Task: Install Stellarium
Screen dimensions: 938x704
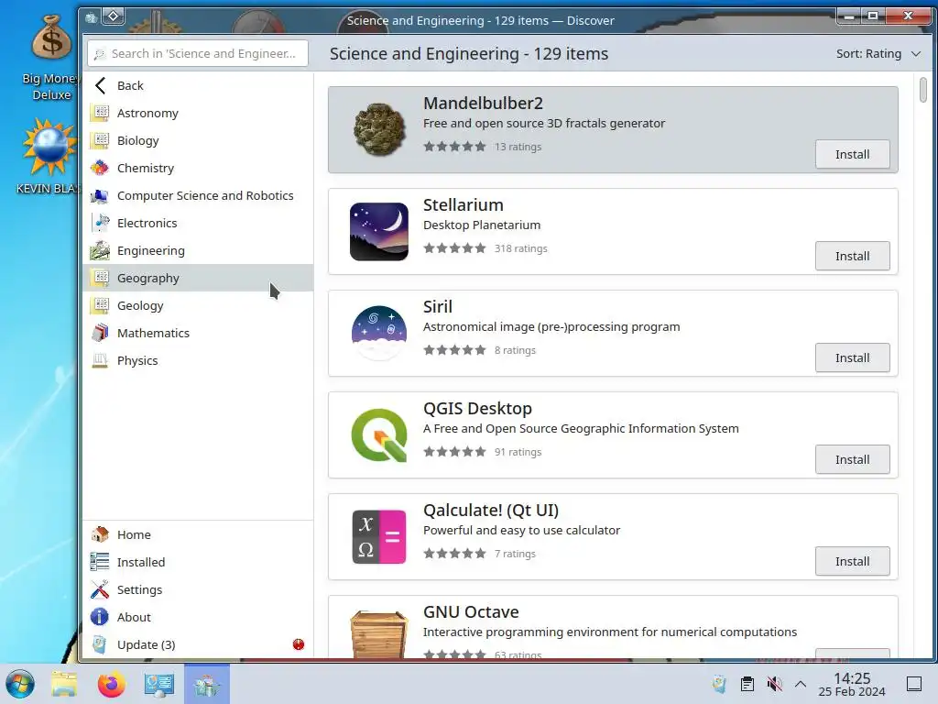Action: click(852, 257)
